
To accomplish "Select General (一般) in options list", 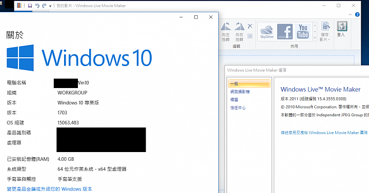I will (249, 83).
